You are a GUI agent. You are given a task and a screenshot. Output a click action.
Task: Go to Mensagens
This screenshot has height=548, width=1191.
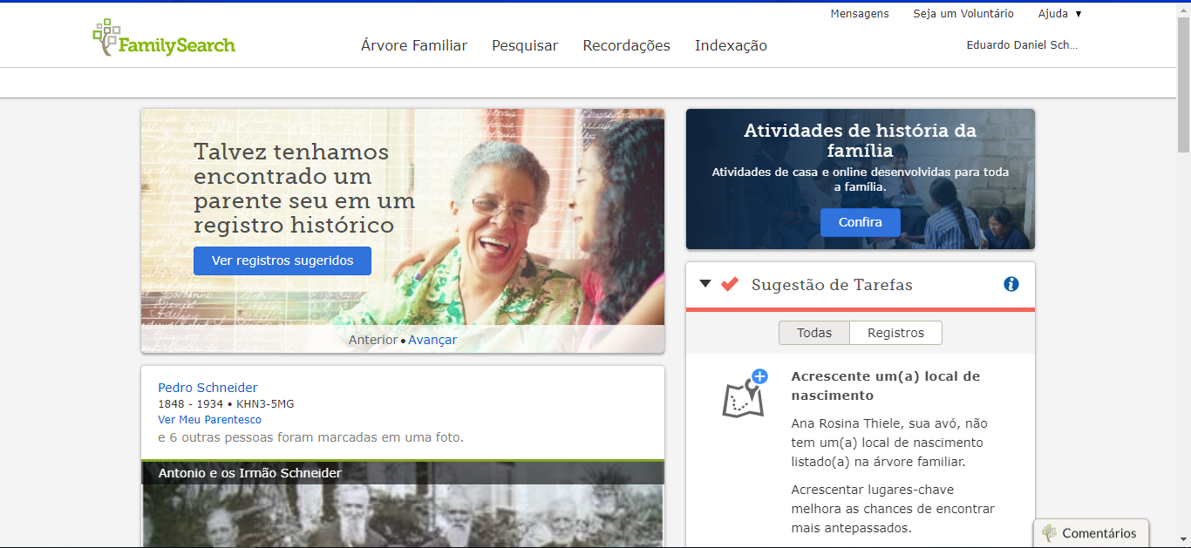(x=860, y=14)
